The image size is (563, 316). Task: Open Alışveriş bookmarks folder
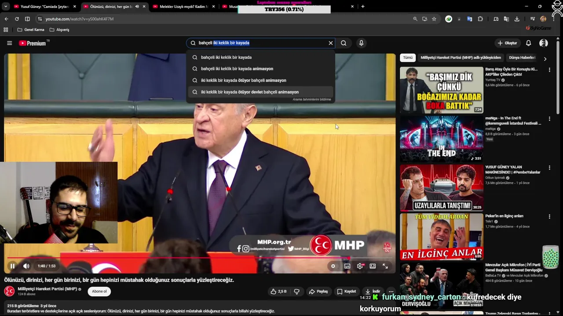[x=59, y=30]
